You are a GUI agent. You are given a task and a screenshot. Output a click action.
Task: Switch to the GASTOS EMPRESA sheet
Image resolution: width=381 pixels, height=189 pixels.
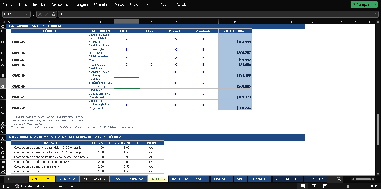point(128,179)
